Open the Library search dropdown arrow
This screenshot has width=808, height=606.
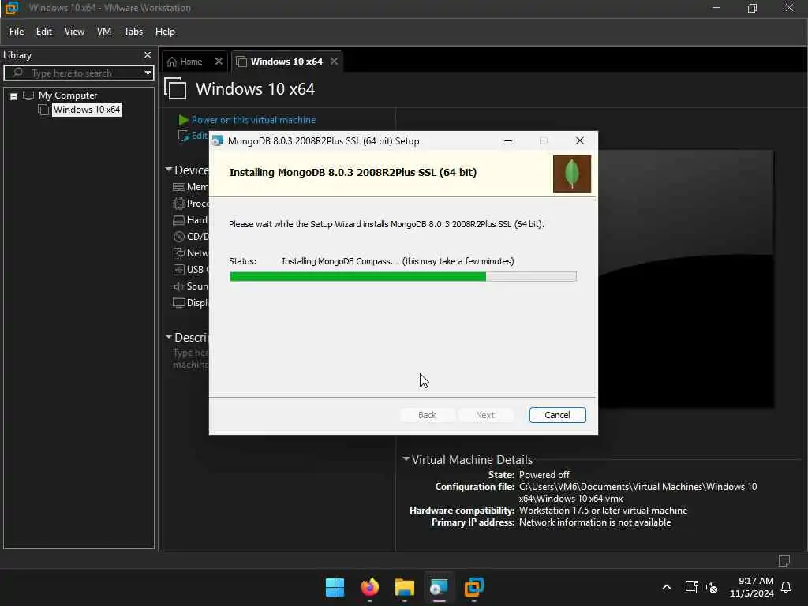[x=148, y=73]
